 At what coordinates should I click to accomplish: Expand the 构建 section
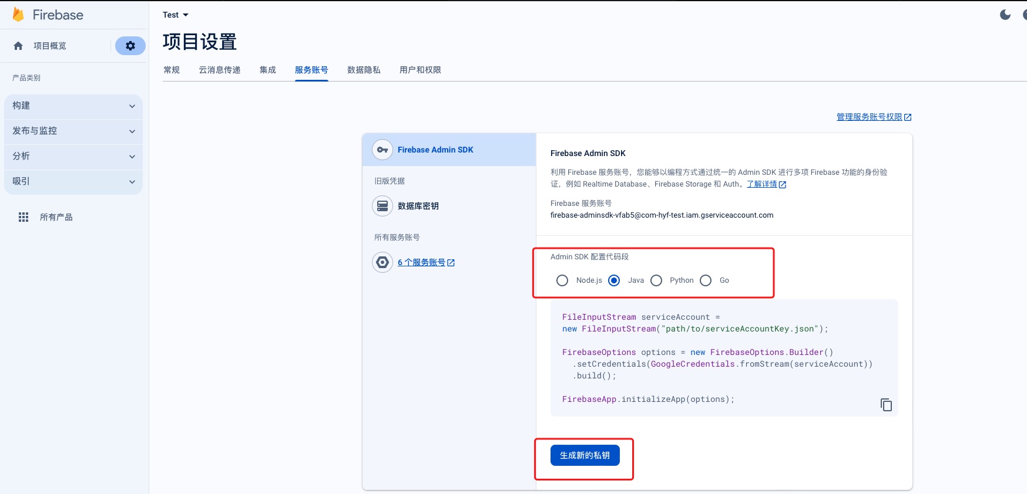point(73,106)
